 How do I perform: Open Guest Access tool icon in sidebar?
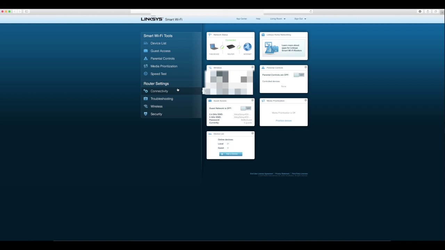pyautogui.click(x=146, y=51)
